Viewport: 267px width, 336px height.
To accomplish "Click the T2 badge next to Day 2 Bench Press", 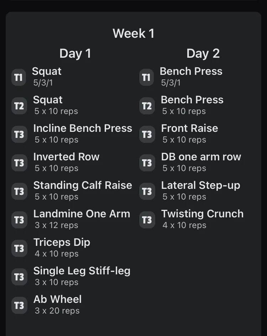I will point(147,106).
